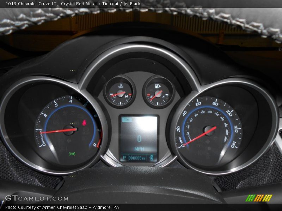Screen dimensions: 282x211
Task: Click the temperature gauge needle hub
Action: tap(121, 94)
